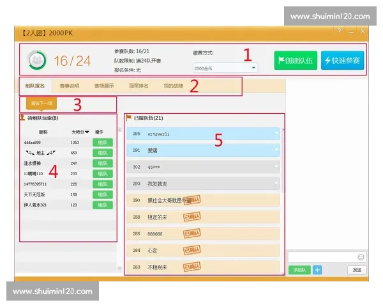Select team 290 黑社会大哥 row

click(203, 200)
